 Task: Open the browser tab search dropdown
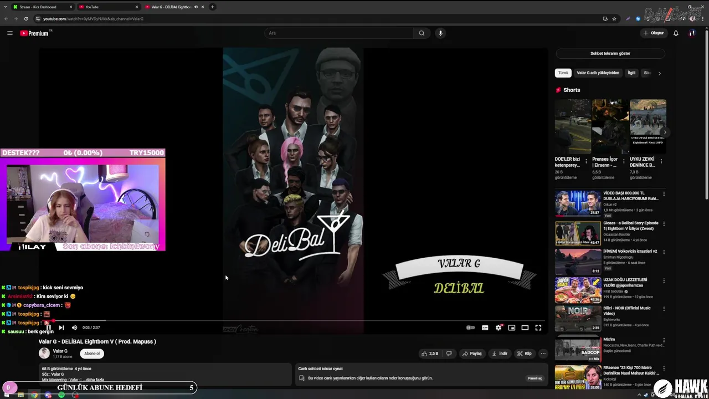click(6, 7)
